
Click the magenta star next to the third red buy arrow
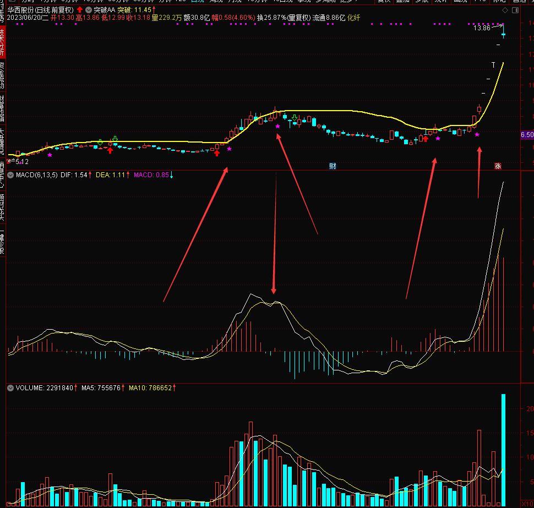438,138
